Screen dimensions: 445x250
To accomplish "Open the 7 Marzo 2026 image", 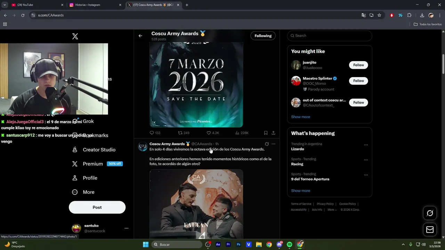I will point(196,84).
